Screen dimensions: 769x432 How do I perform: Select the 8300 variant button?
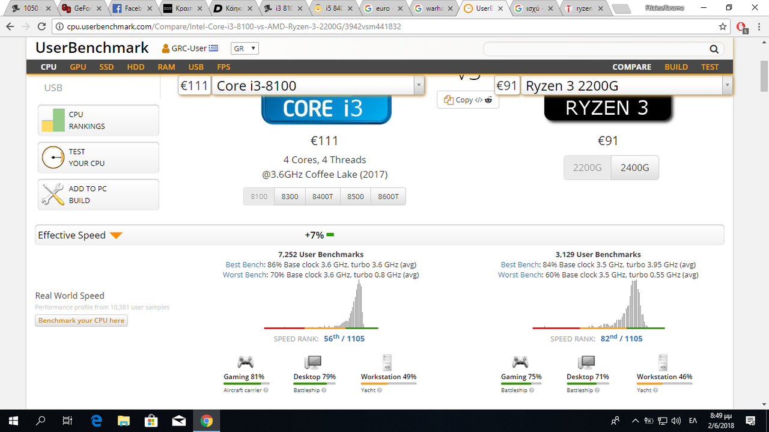[290, 196]
